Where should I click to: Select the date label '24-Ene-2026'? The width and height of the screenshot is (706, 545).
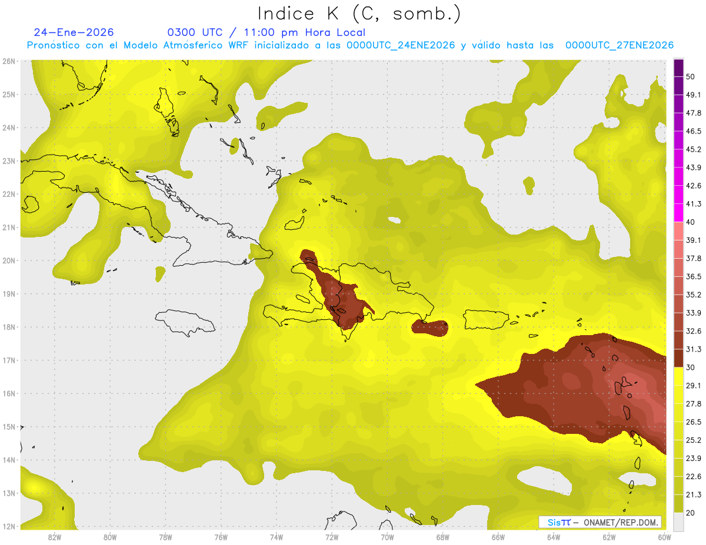pyautogui.click(x=74, y=32)
